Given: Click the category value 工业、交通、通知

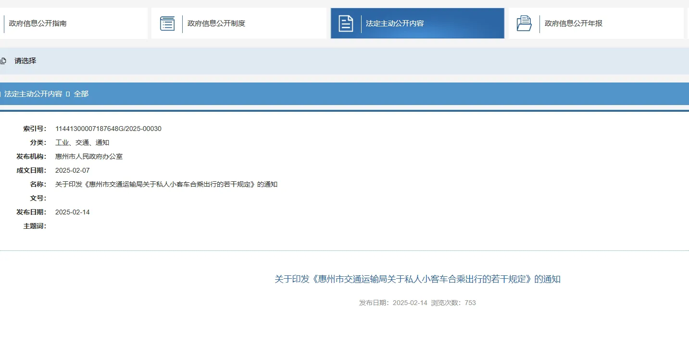Looking at the screenshot, I should [x=82, y=142].
